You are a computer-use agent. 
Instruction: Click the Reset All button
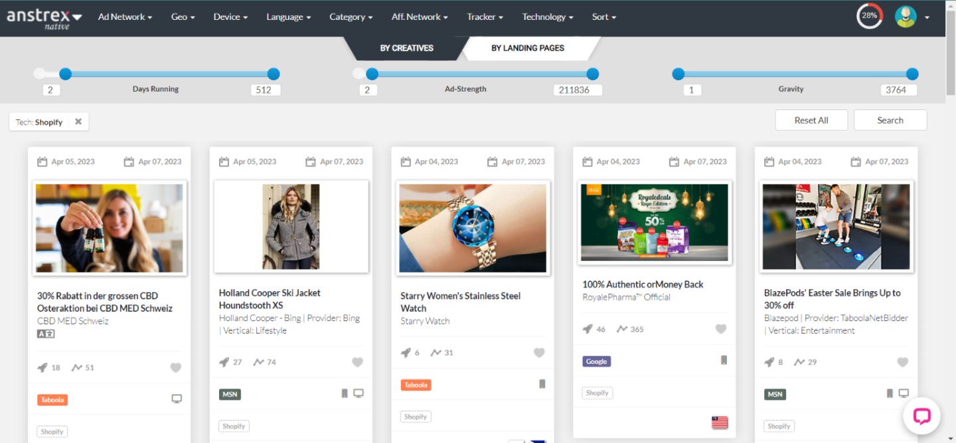tap(811, 120)
